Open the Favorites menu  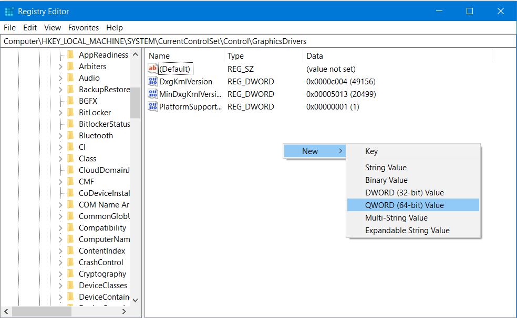pos(84,28)
